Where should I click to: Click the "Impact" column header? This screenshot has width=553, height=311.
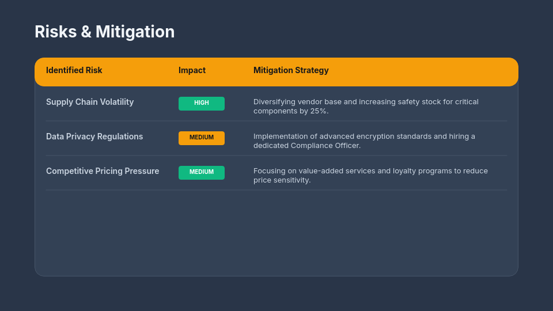(192, 70)
